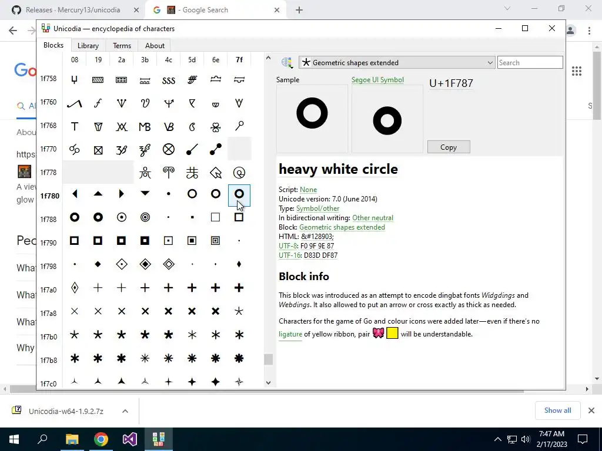Open the Symbol/other type link
The image size is (602, 451).
point(317,208)
